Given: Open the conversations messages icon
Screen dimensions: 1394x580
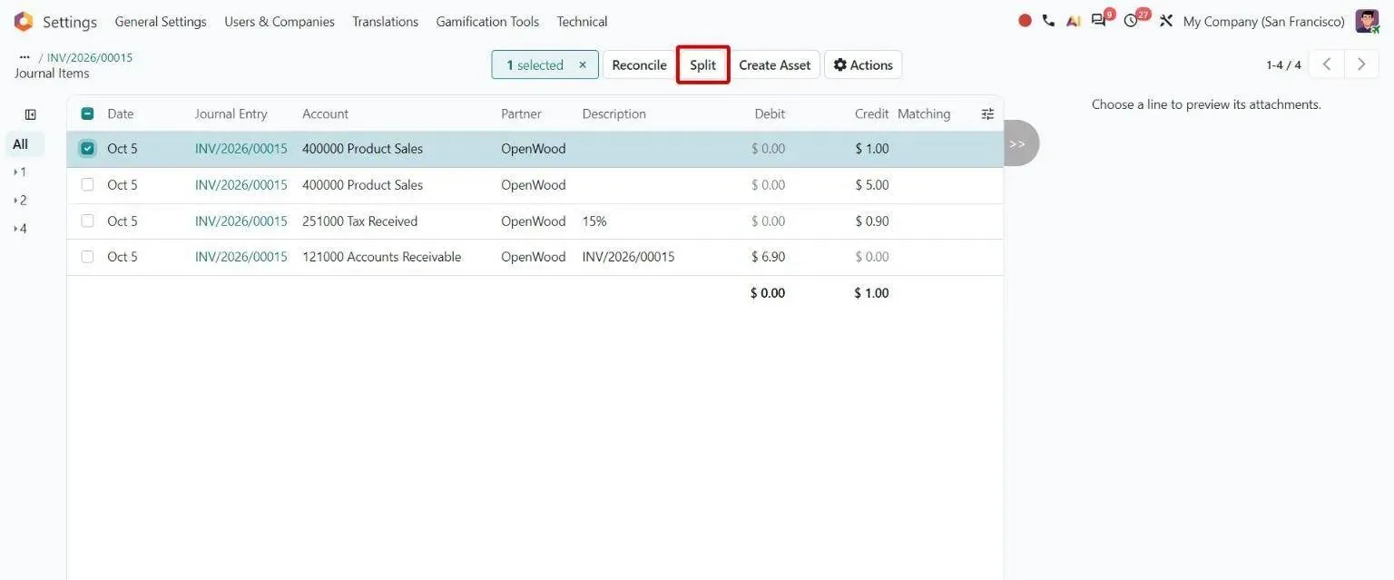Looking at the screenshot, I should pyautogui.click(x=1099, y=21).
